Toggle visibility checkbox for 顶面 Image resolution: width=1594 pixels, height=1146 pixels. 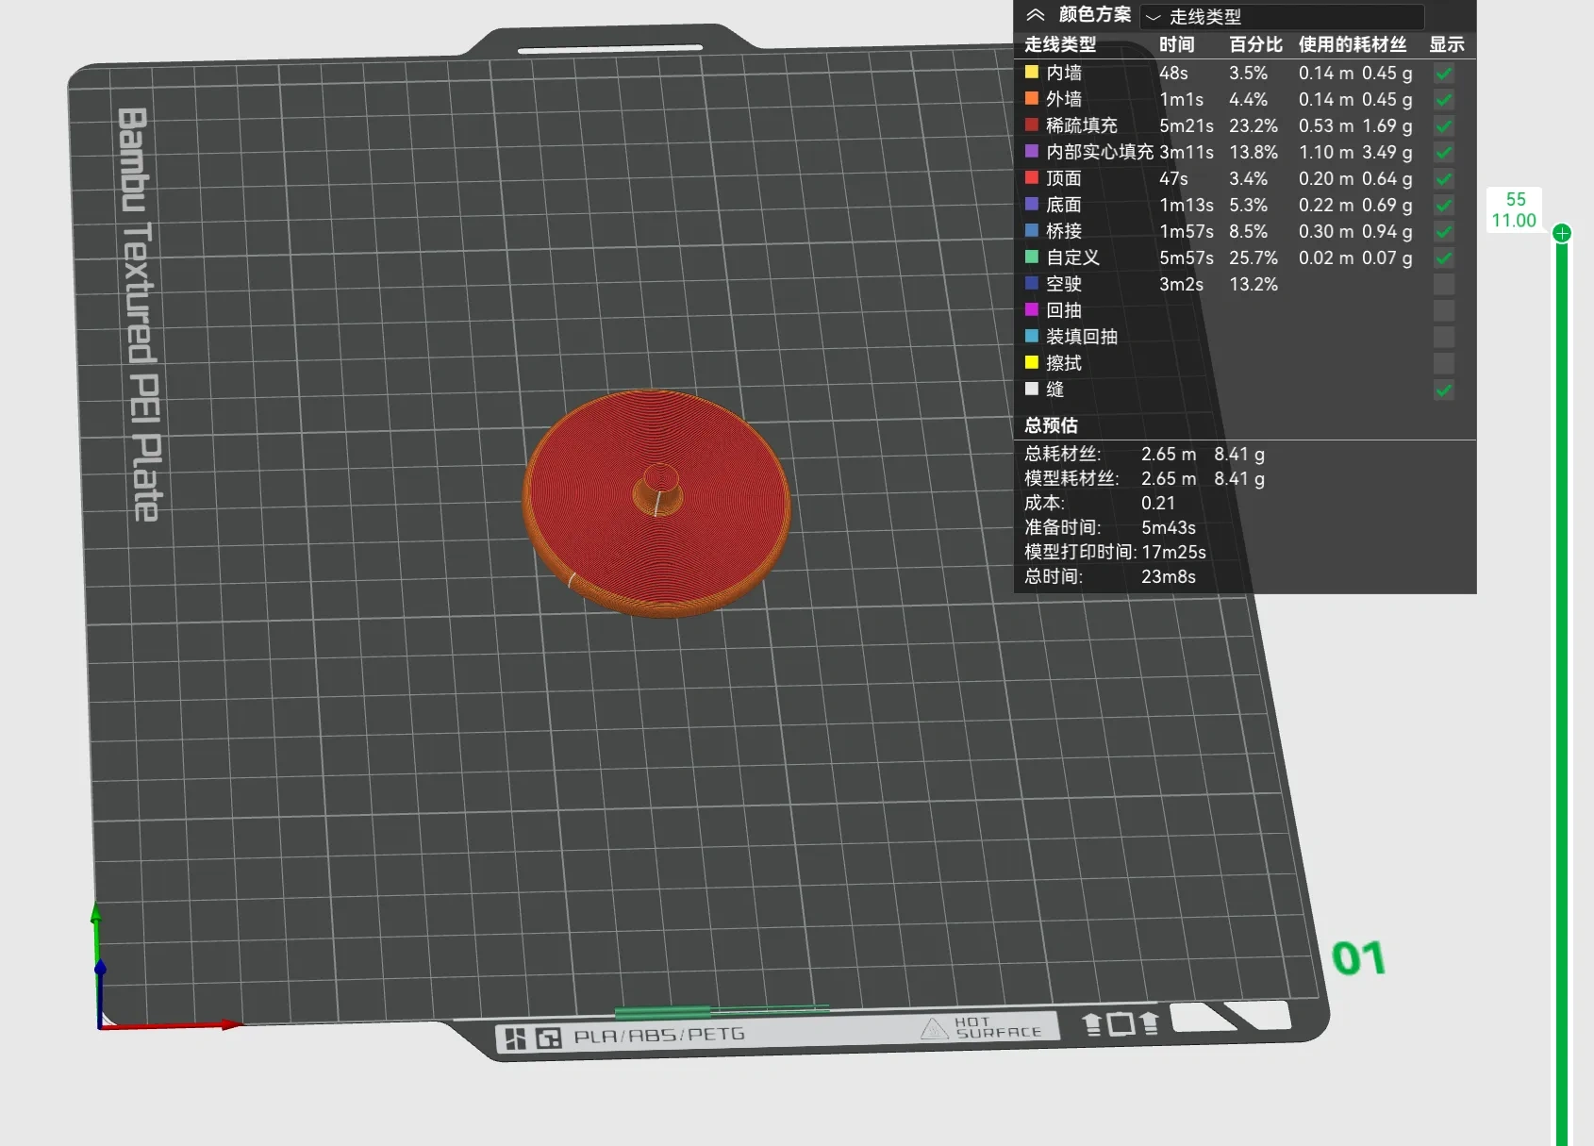pos(1444,178)
